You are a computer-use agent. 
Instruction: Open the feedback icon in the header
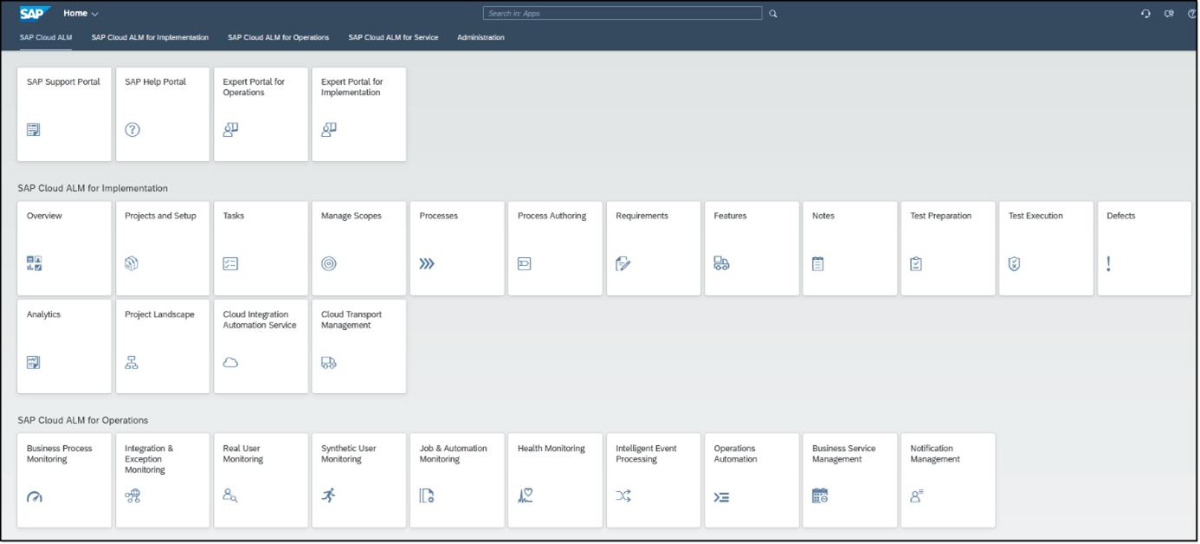1170,14
